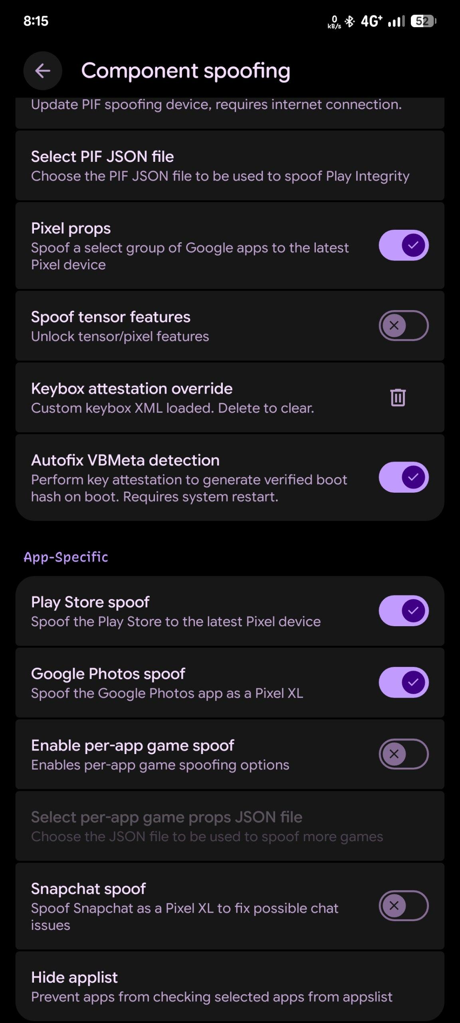Disable the Pixel props toggle
The height and width of the screenshot is (1023, 460).
[x=403, y=245]
